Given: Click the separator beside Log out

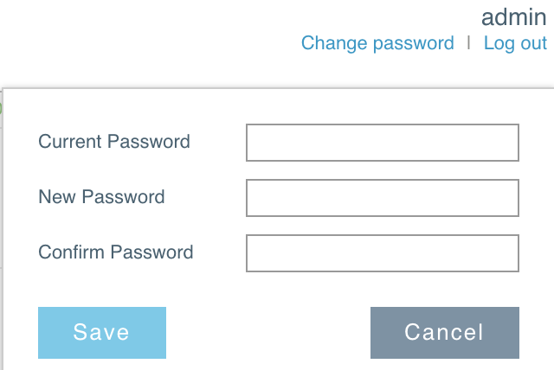Looking at the screenshot, I should 468,42.
